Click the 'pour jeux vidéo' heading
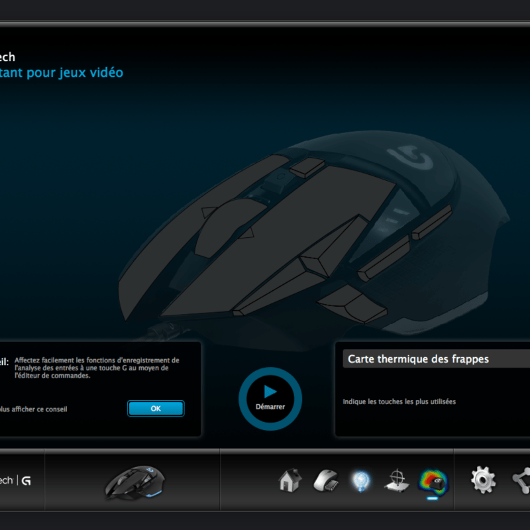 pos(75,72)
